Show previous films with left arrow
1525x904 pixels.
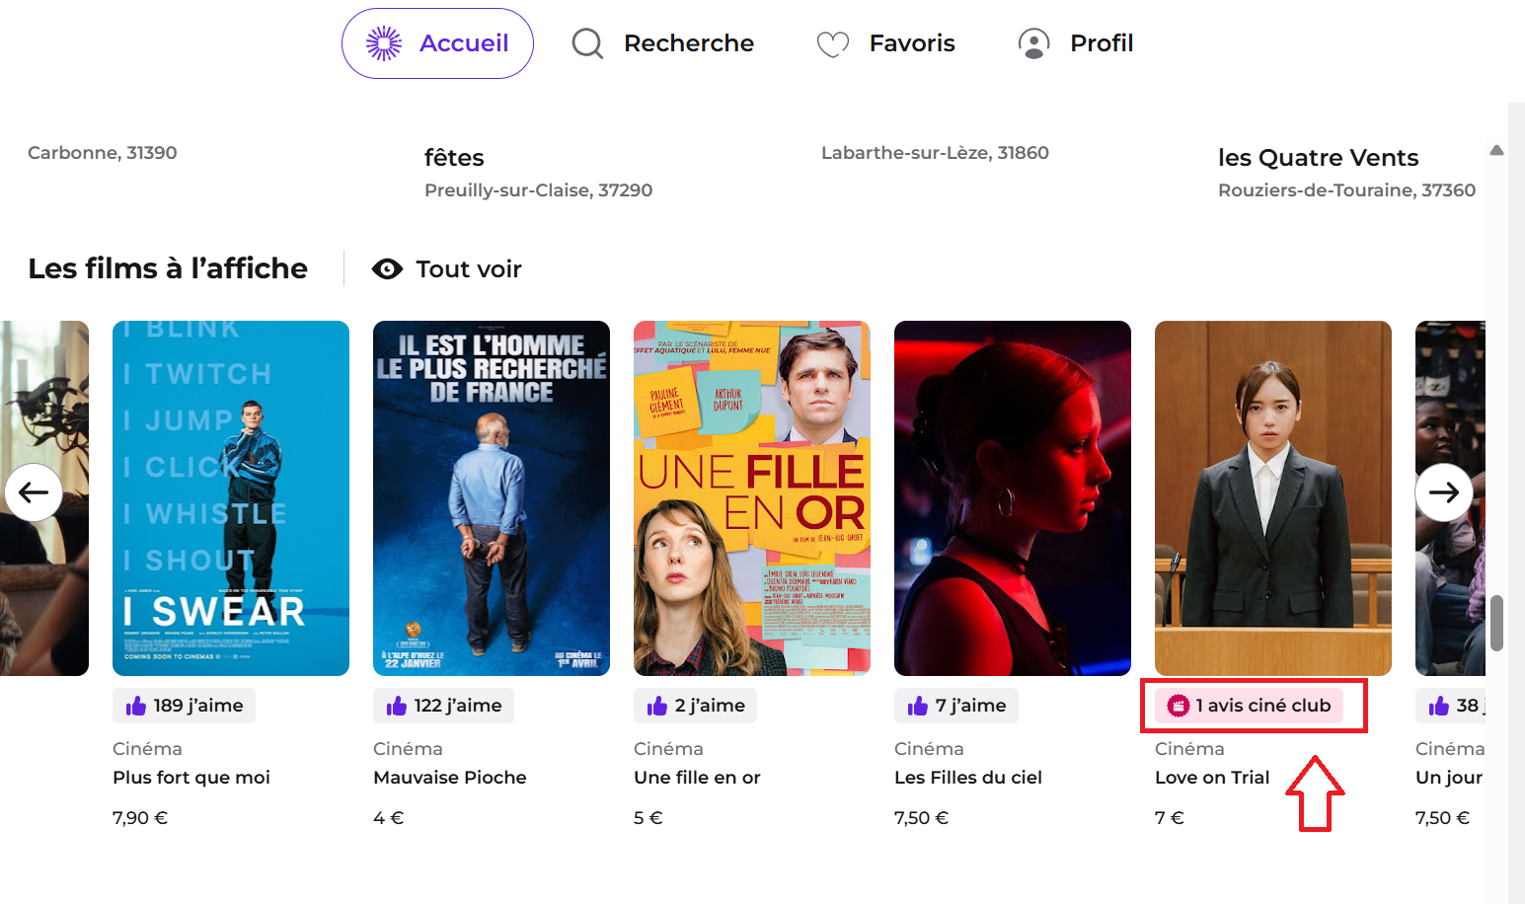[34, 492]
